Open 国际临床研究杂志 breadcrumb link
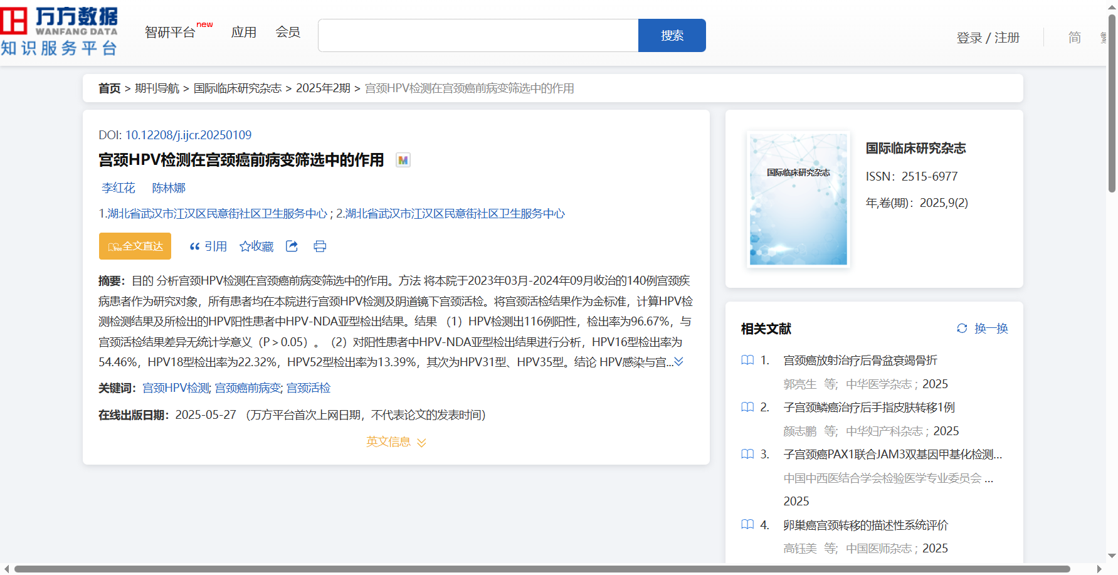The width and height of the screenshot is (1118, 575). coord(238,88)
